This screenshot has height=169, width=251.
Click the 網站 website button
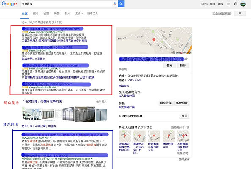pos(169,65)
